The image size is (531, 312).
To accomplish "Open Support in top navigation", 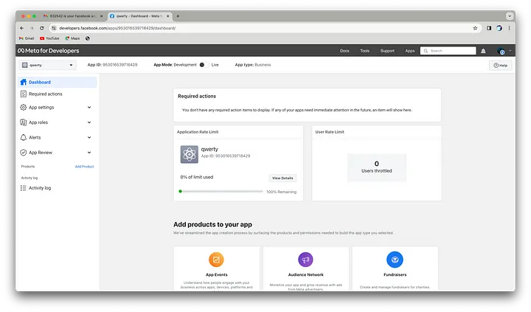I will [x=387, y=51].
